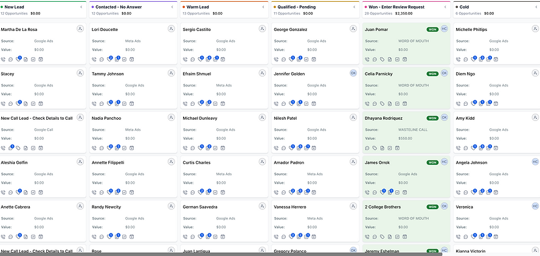Collapse the Warm Lead column
Image resolution: width=540 pixels, height=256 pixels.
tap(263, 7)
